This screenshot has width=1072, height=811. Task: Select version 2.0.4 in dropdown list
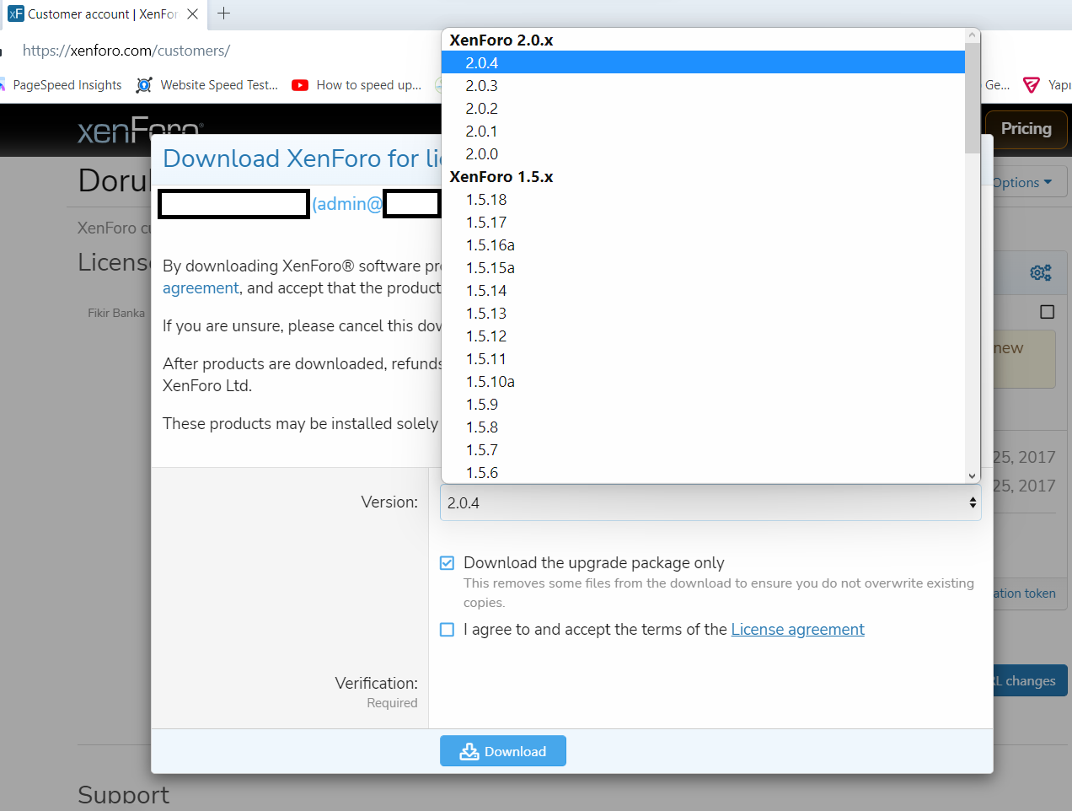(703, 62)
